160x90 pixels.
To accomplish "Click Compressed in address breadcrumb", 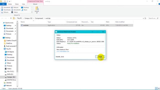I will 39,18.
